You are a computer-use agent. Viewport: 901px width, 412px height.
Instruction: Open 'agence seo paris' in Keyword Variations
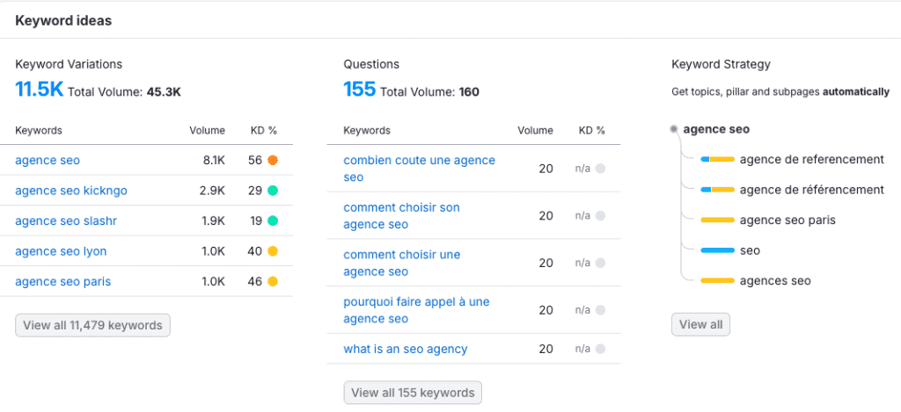62,282
